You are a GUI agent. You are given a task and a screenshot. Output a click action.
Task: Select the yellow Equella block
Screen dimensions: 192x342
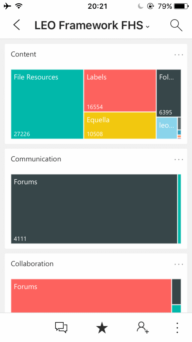point(120,126)
